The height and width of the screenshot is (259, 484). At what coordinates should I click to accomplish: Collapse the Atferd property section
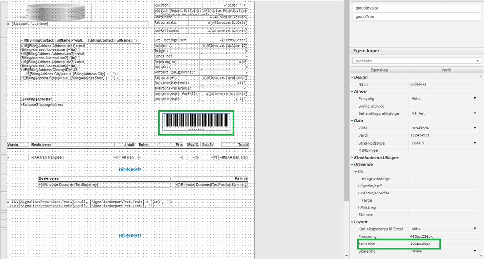352,92
